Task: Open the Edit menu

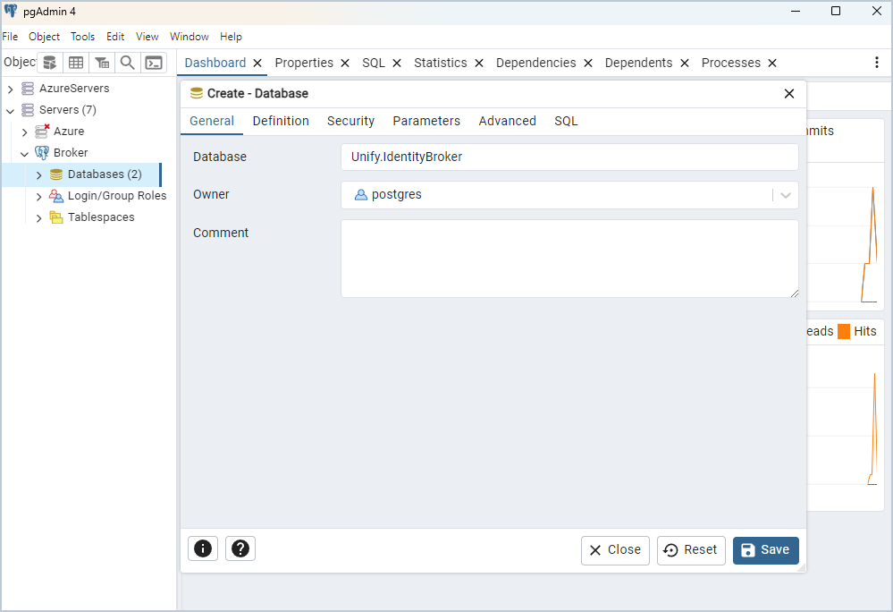Action: (x=115, y=37)
